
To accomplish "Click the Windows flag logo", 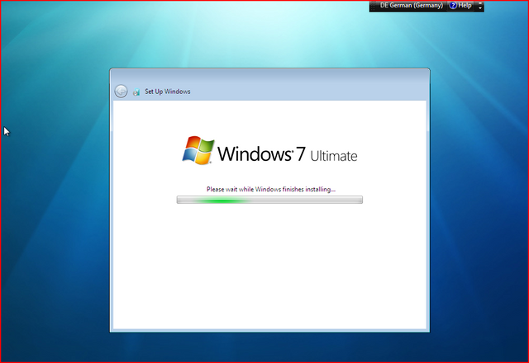I will click(x=198, y=150).
